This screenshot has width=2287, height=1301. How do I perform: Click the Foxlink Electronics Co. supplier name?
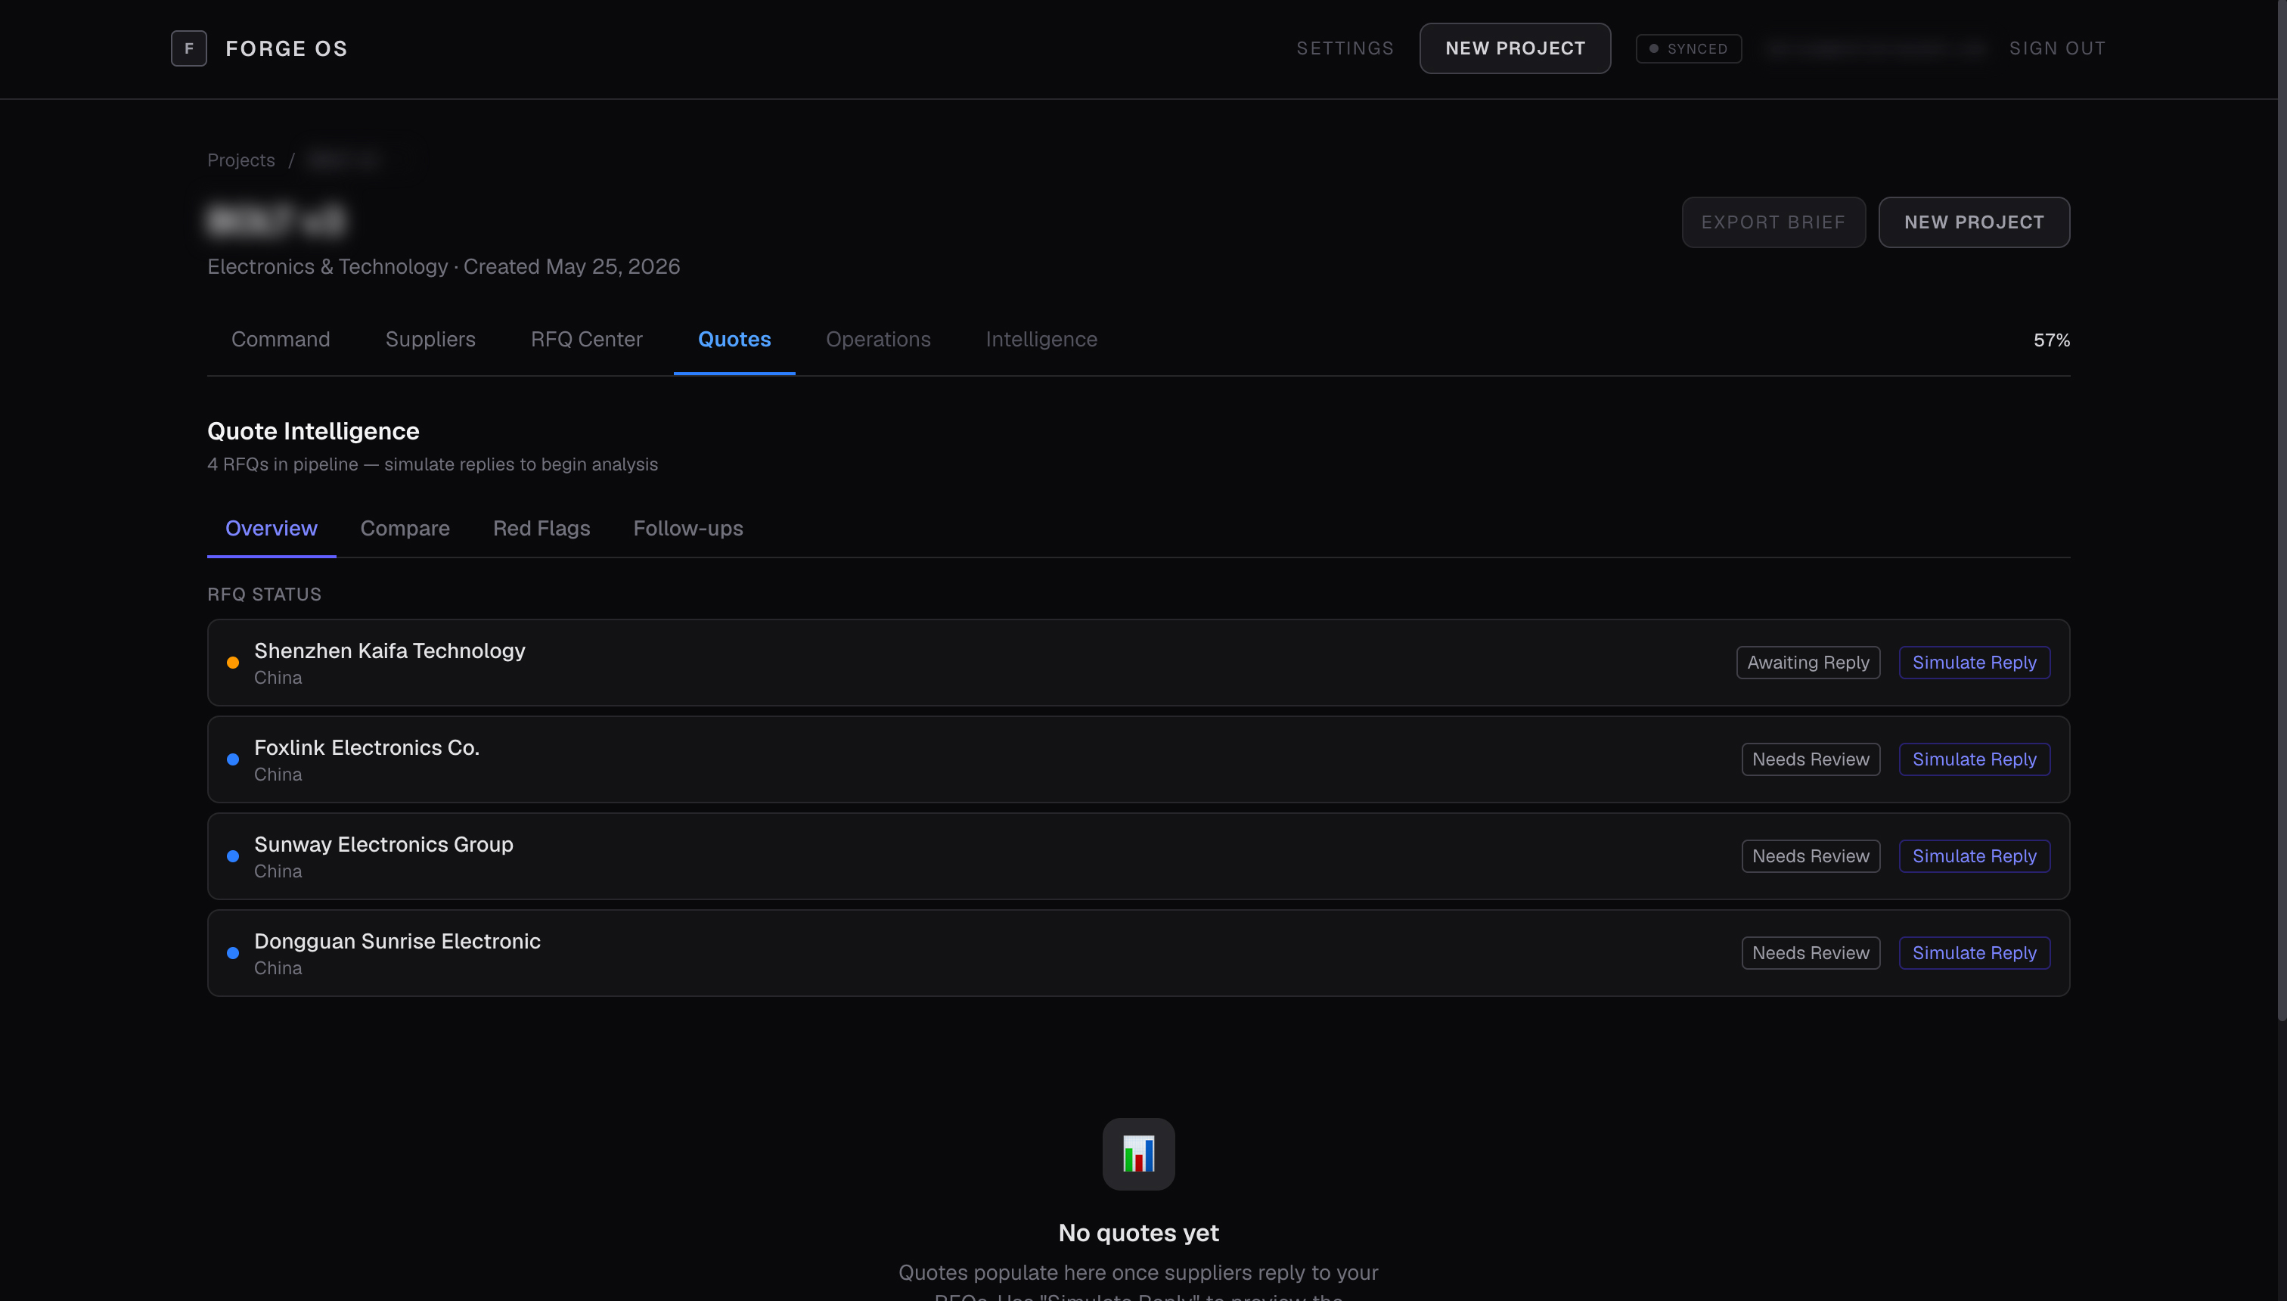[366, 748]
